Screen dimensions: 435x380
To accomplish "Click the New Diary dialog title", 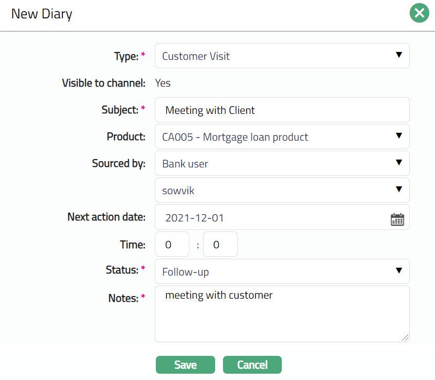I will click(42, 14).
